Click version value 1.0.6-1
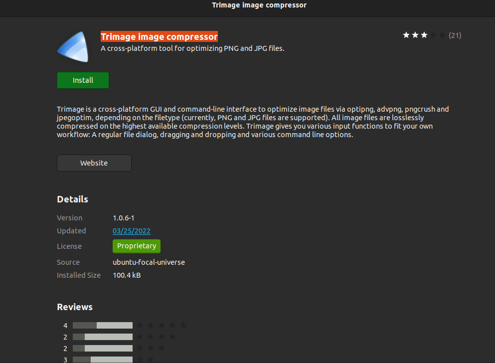 click(x=124, y=218)
